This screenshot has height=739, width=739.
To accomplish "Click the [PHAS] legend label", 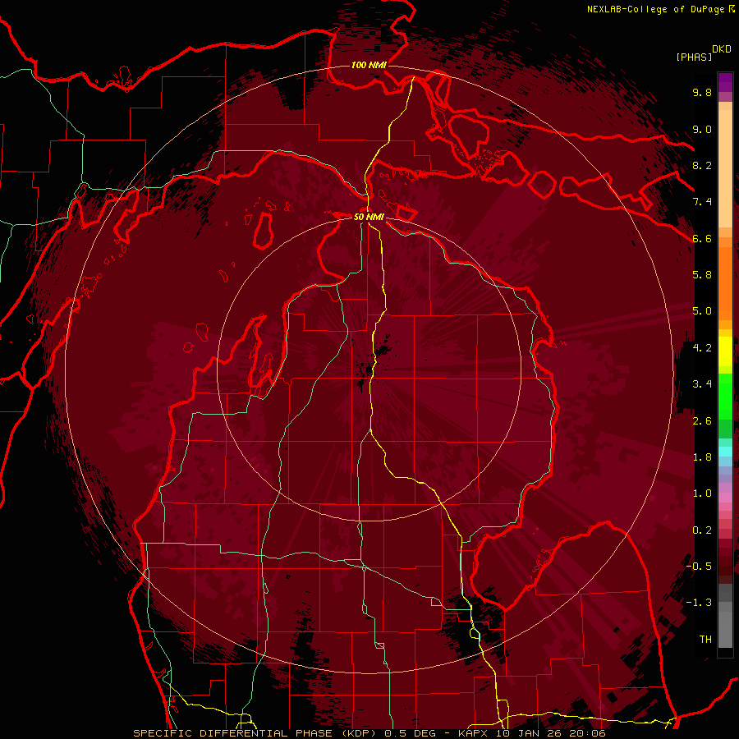I will point(694,57).
